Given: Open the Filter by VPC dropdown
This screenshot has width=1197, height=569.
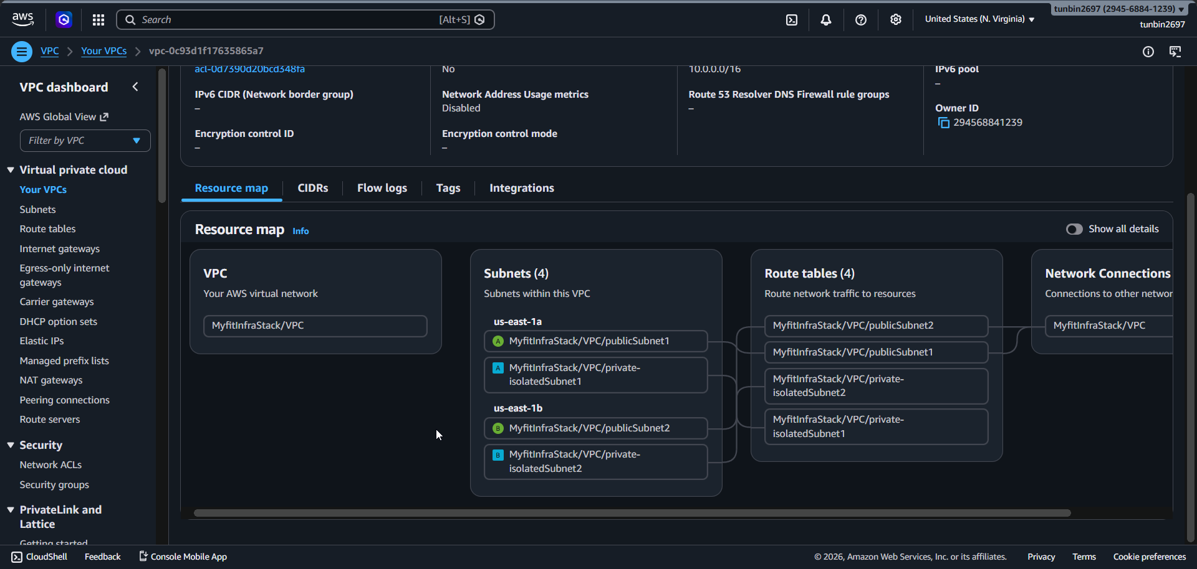Looking at the screenshot, I should 85,141.
